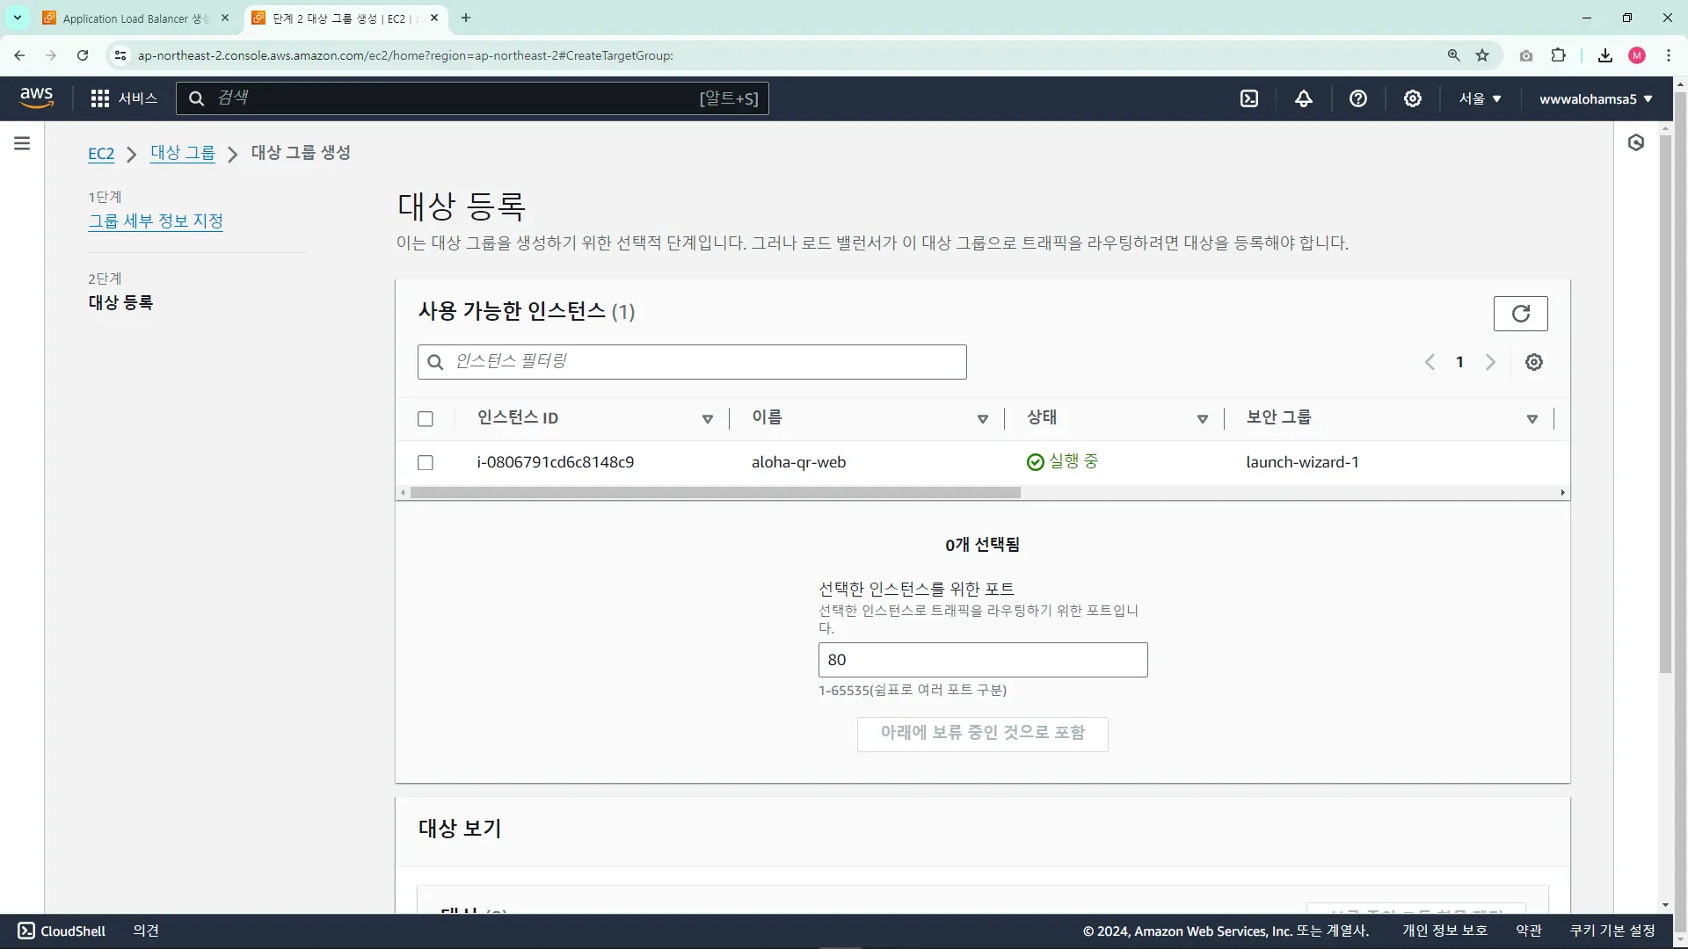Open CloudShell from the top navigation bar
This screenshot has height=949, width=1688.
(1249, 98)
